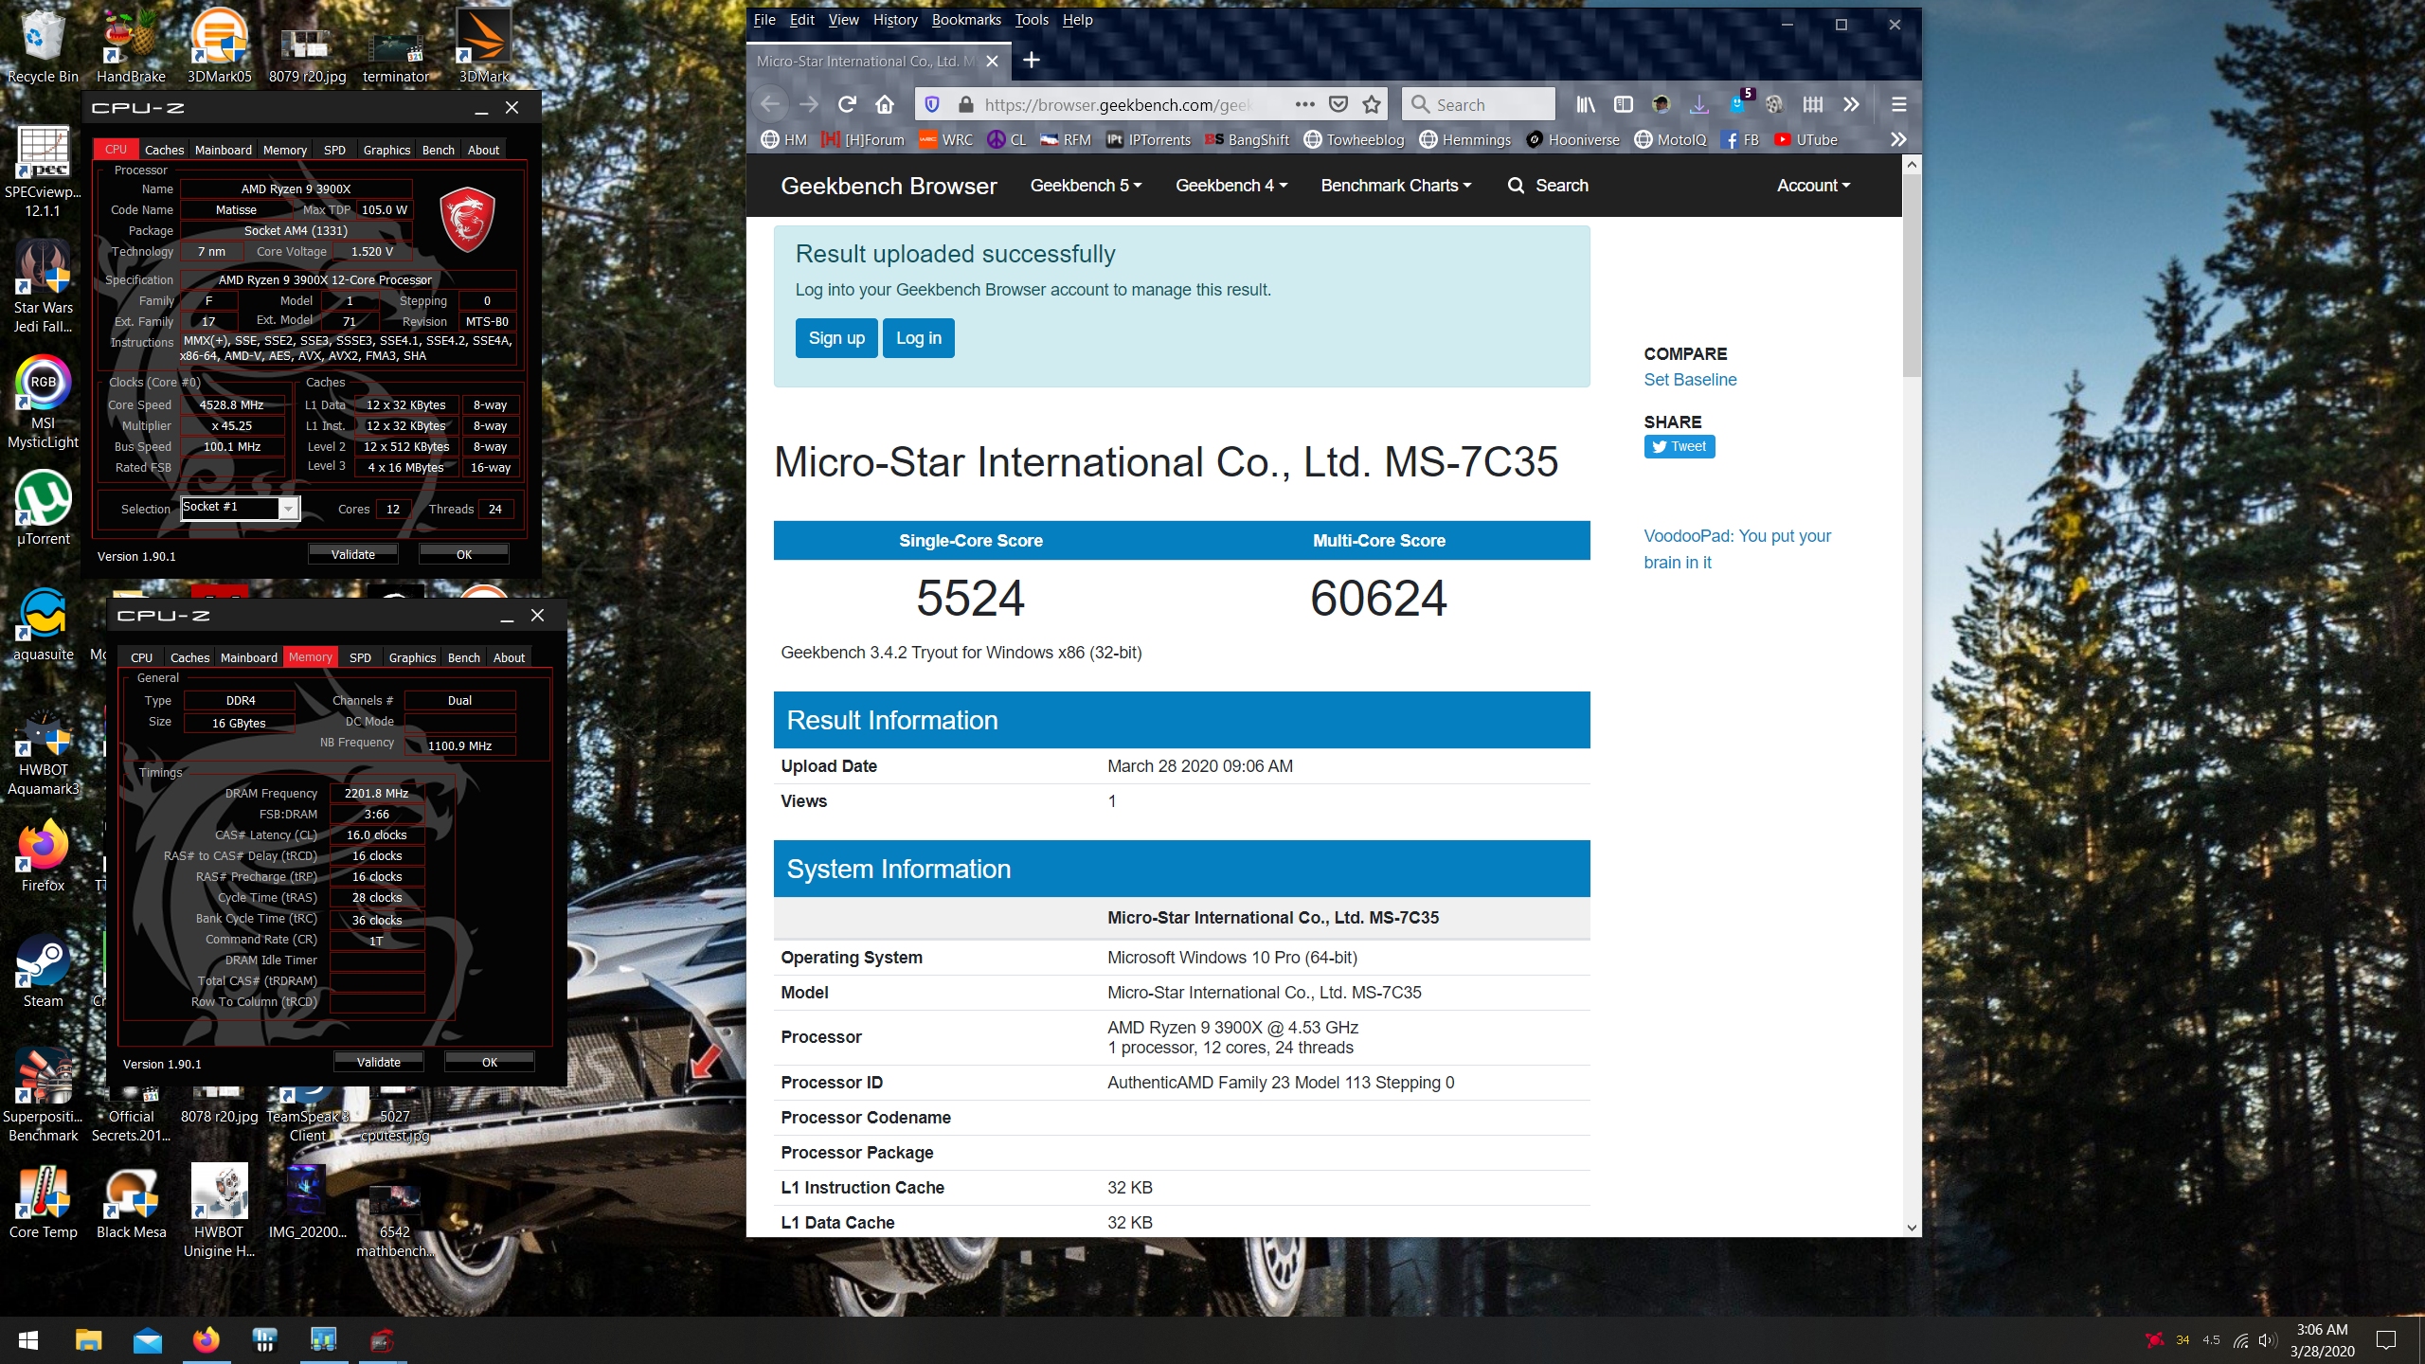Open Superposition Benchmark desktop shortcut

pyautogui.click(x=43, y=1096)
